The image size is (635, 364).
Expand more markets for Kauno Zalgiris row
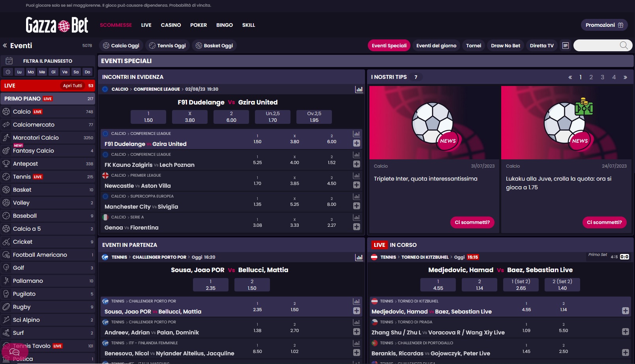[356, 164]
